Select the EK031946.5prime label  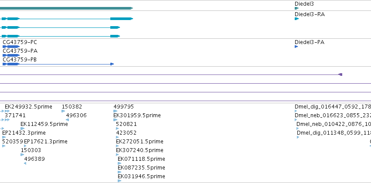(141, 176)
